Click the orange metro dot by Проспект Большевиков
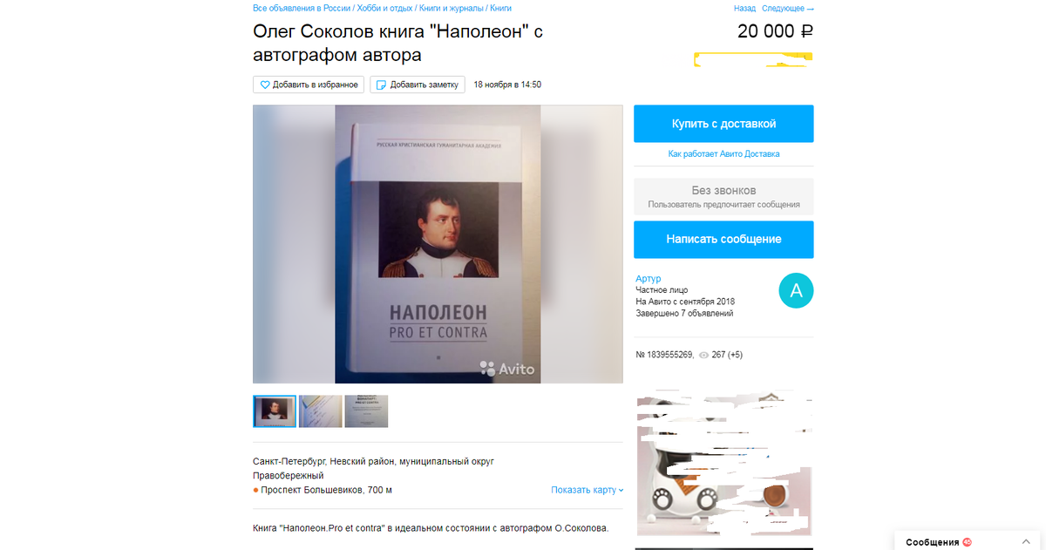1046x550 pixels. 256,490
